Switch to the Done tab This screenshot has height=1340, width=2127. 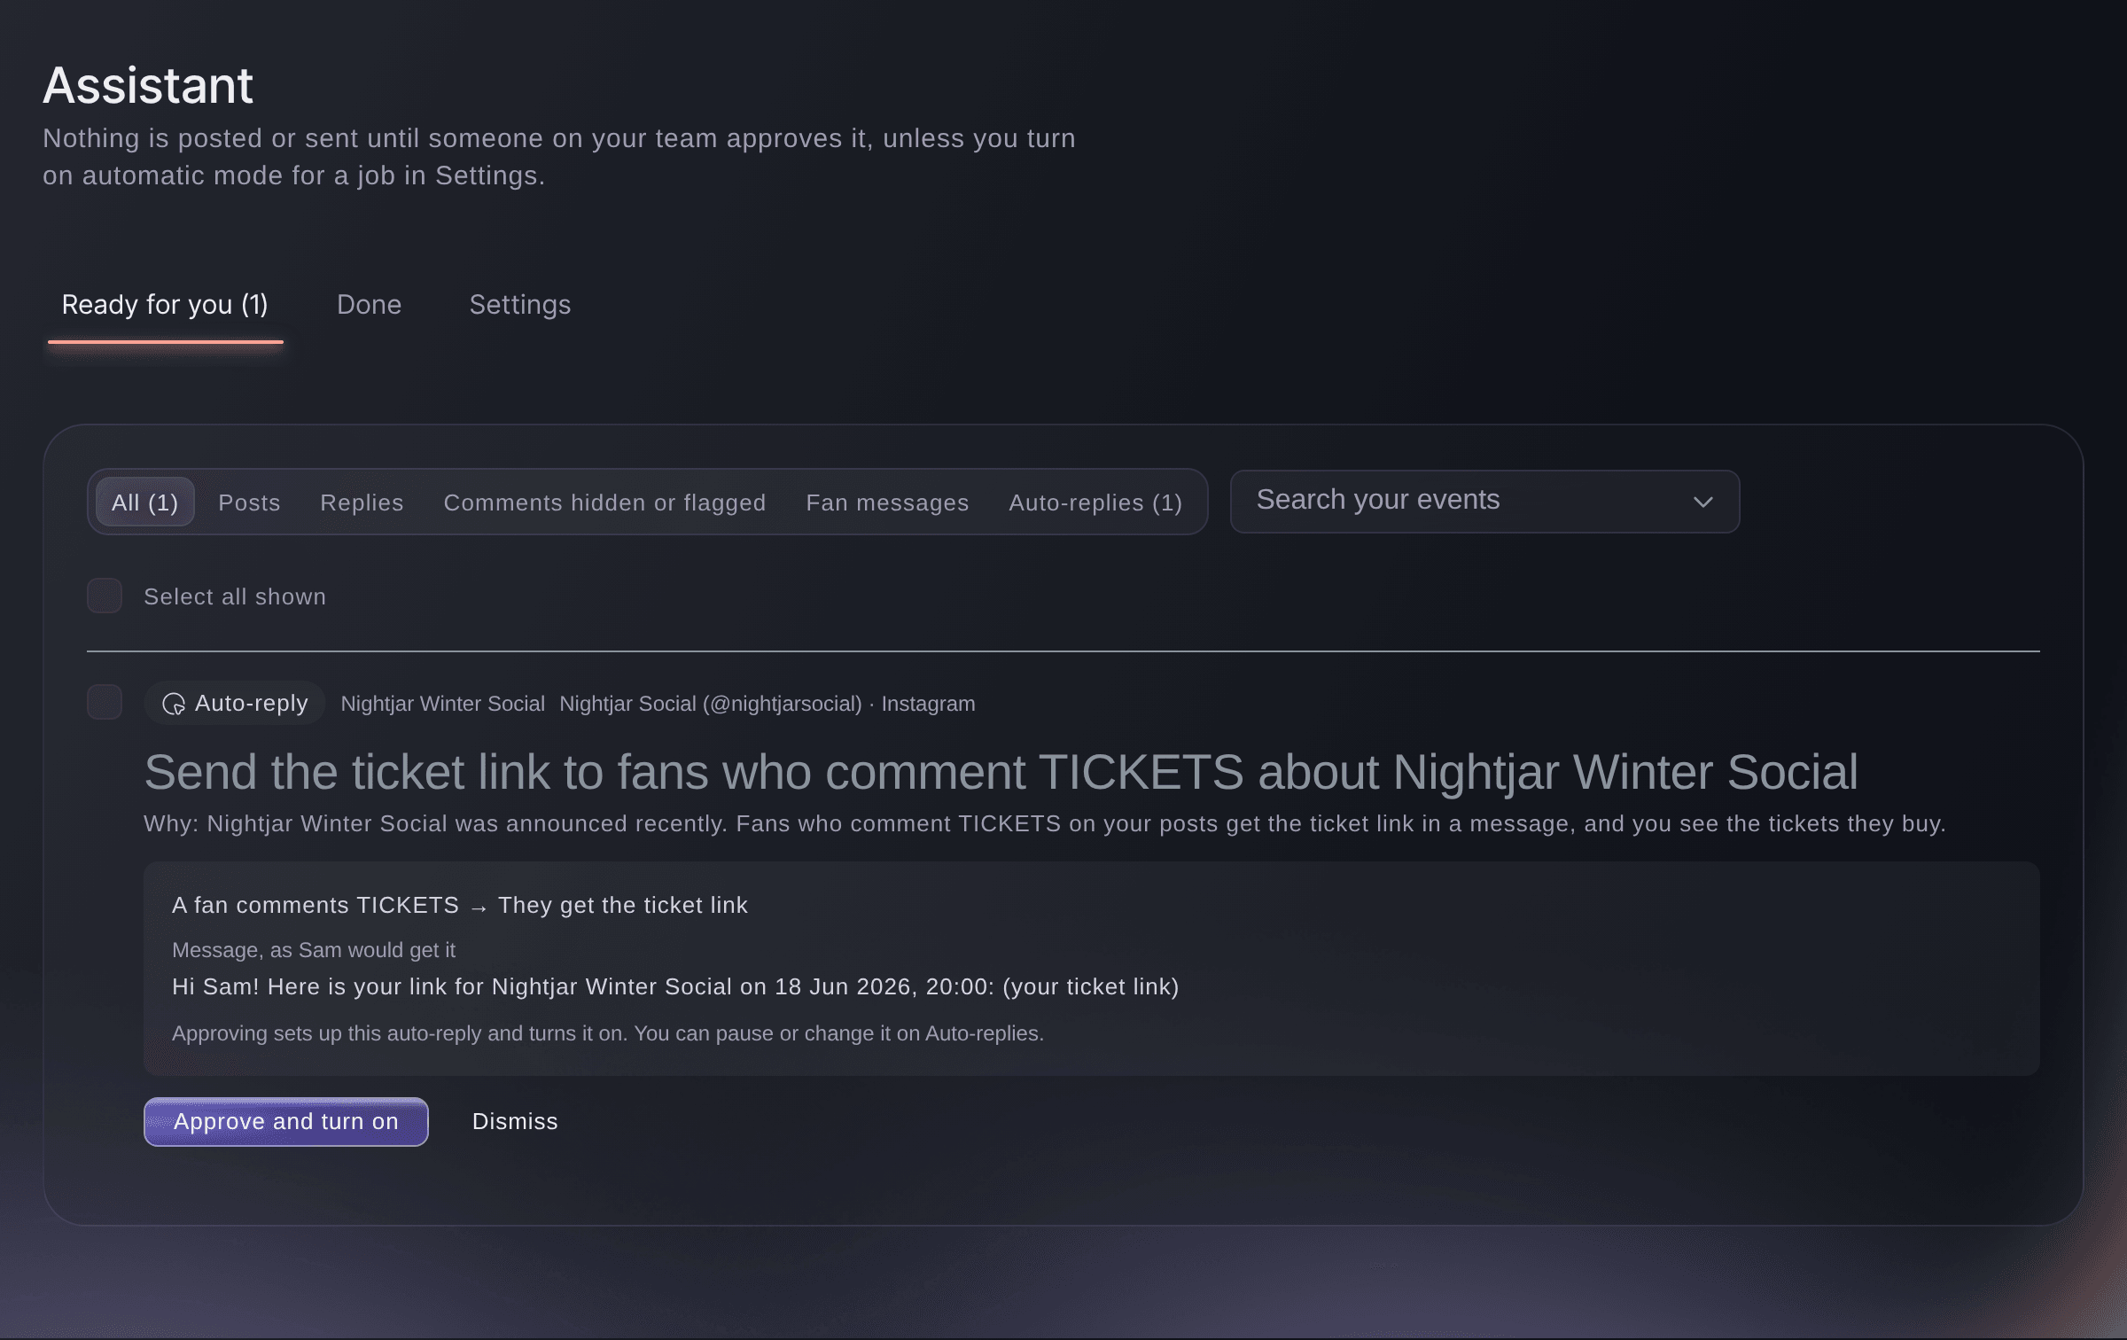pyautogui.click(x=369, y=305)
